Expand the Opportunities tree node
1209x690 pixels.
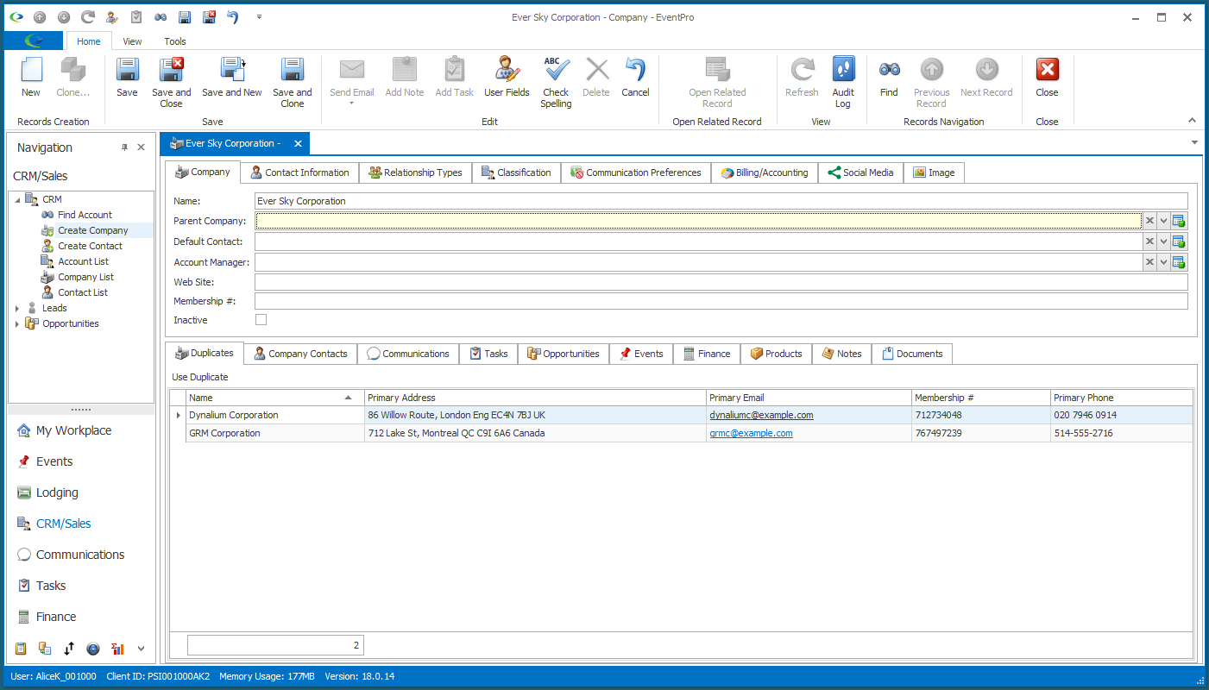[17, 323]
